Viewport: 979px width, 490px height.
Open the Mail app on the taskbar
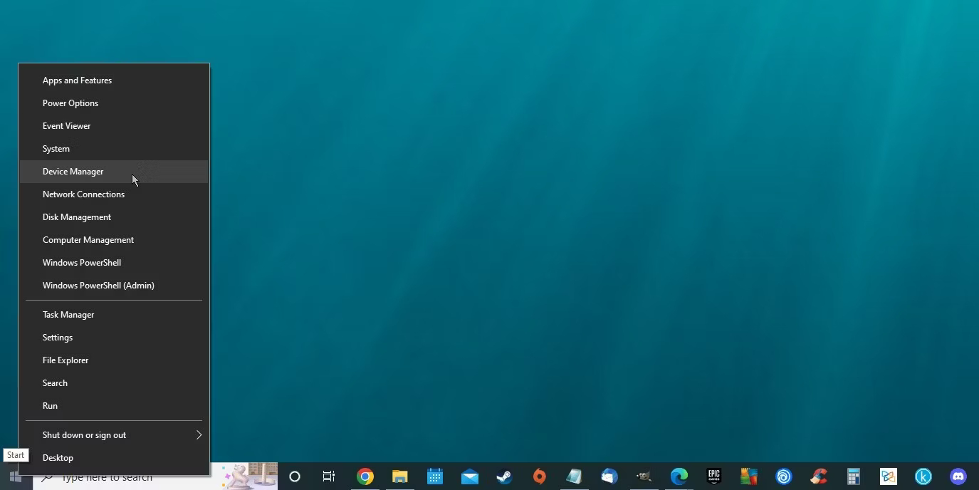point(470,476)
